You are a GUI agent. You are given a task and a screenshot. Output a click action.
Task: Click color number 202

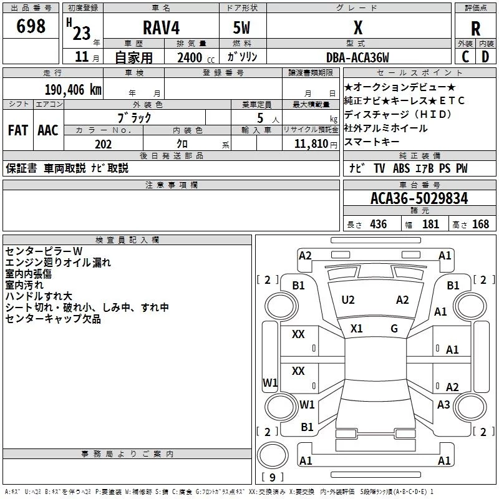point(104,144)
